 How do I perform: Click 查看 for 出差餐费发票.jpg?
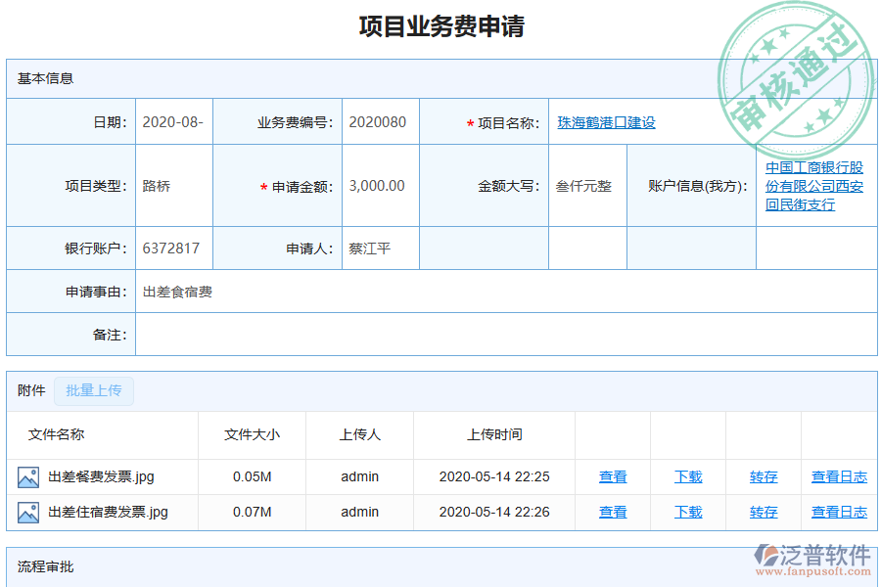coord(613,476)
